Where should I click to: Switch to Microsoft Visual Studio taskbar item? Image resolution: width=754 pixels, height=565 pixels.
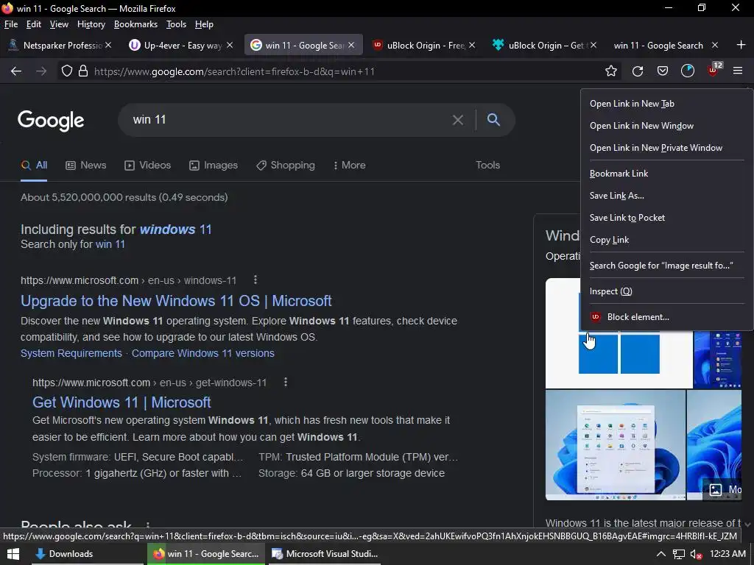point(324,554)
